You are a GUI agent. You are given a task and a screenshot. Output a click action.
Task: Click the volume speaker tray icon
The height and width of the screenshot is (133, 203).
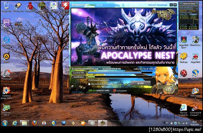tap(187, 123)
